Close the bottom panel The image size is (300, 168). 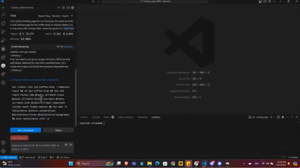point(297,117)
